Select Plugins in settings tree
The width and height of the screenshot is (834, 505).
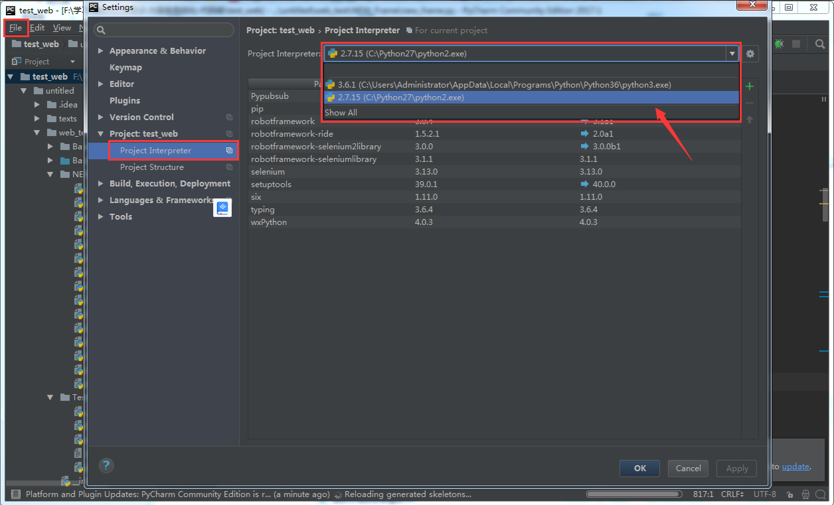(125, 101)
